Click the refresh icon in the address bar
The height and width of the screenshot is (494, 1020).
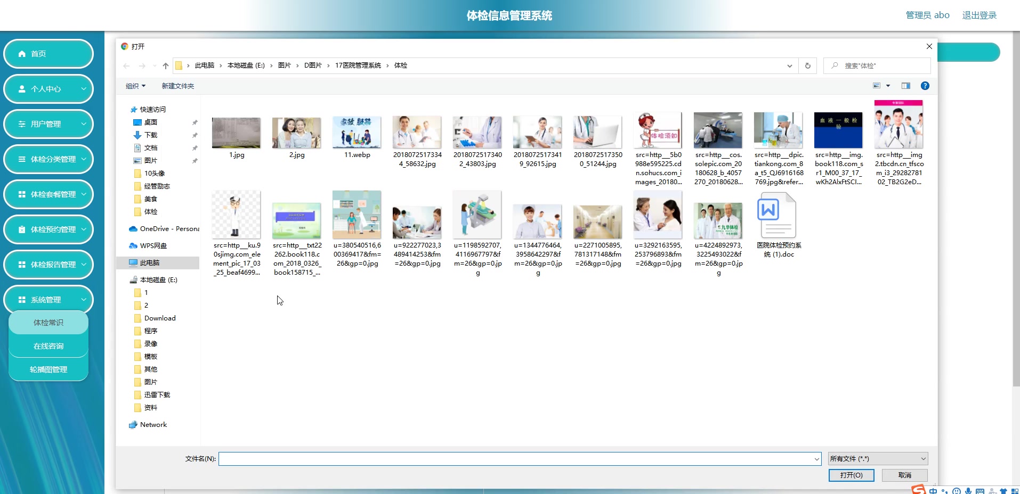[x=807, y=65]
